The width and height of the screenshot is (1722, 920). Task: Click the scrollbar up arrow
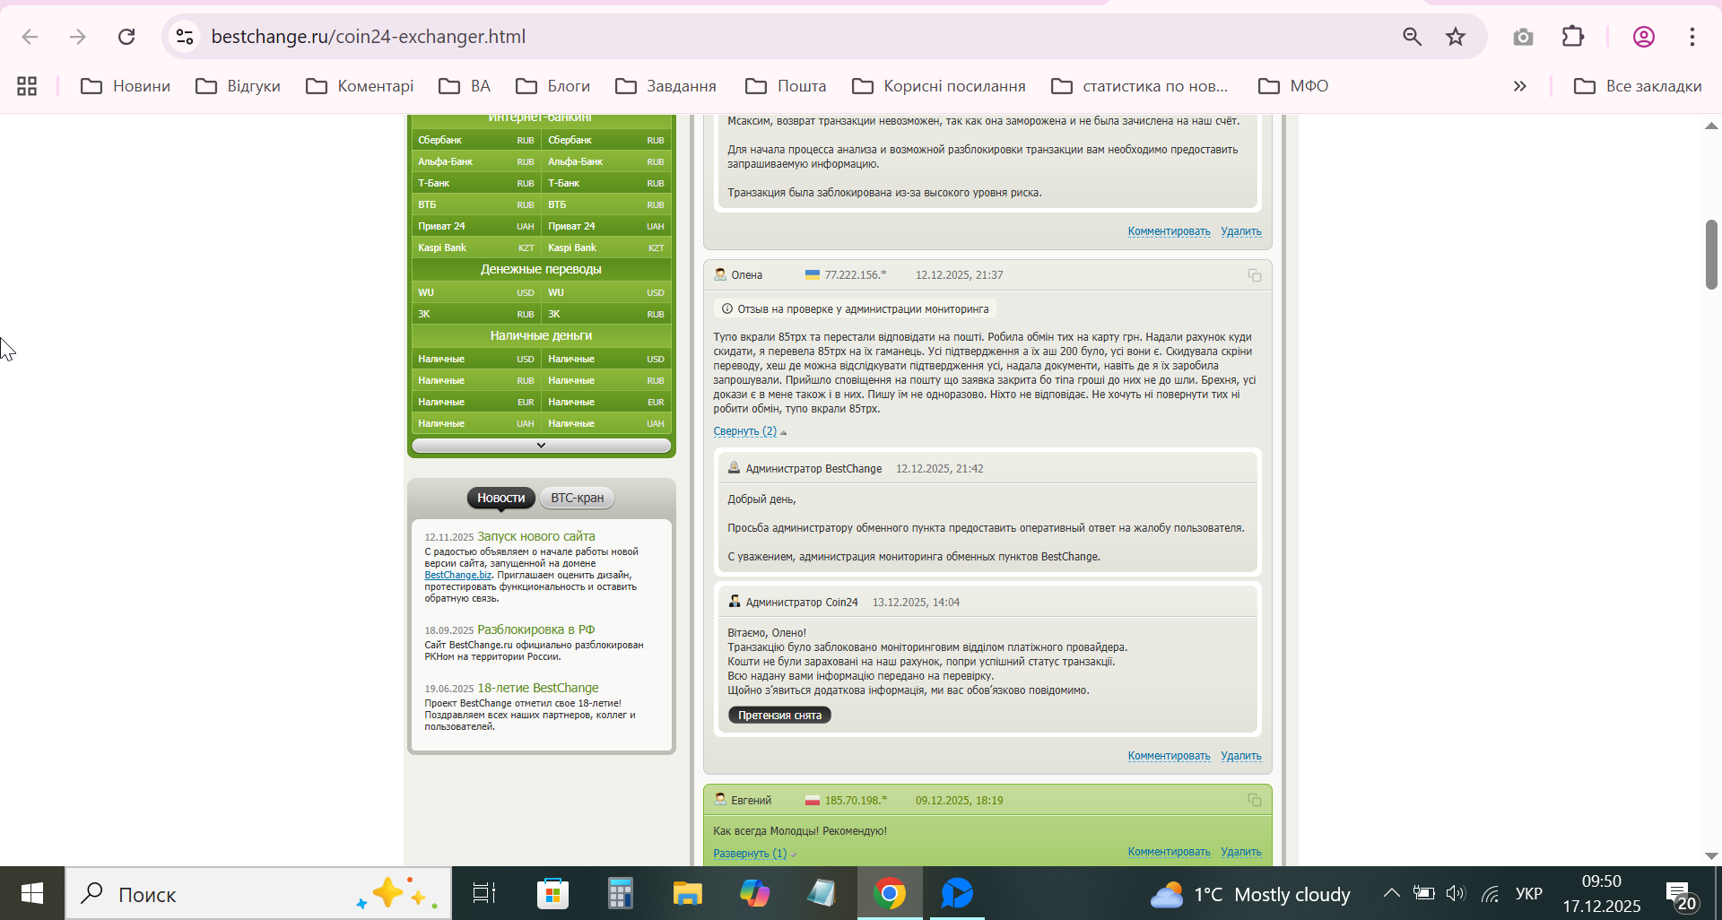[x=1711, y=126]
